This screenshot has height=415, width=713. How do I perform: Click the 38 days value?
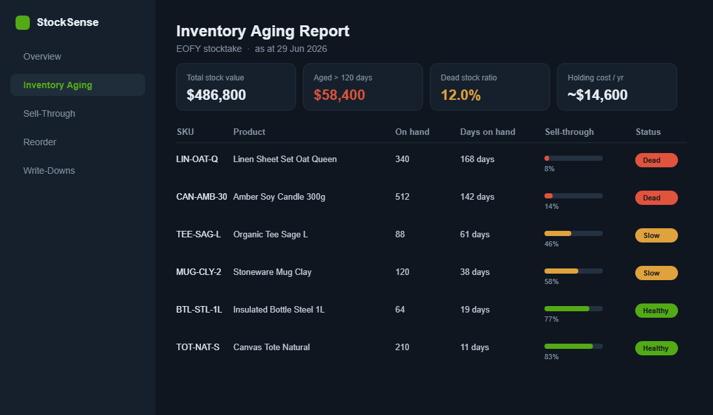[x=474, y=272]
